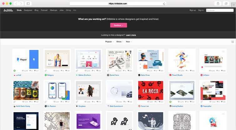Reload the page using address bar icon
This screenshot has height=130, width=236.
(164, 3)
